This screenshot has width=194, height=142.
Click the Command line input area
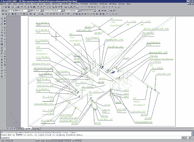pos(90,138)
